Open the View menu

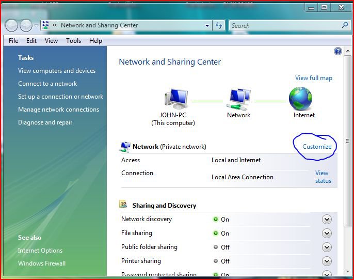(51, 41)
